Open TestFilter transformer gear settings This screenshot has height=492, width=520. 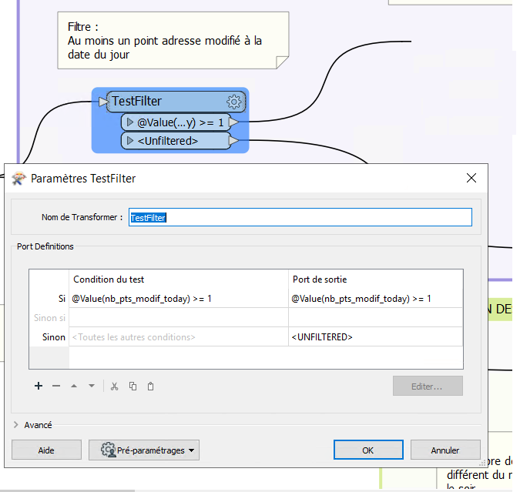233,102
